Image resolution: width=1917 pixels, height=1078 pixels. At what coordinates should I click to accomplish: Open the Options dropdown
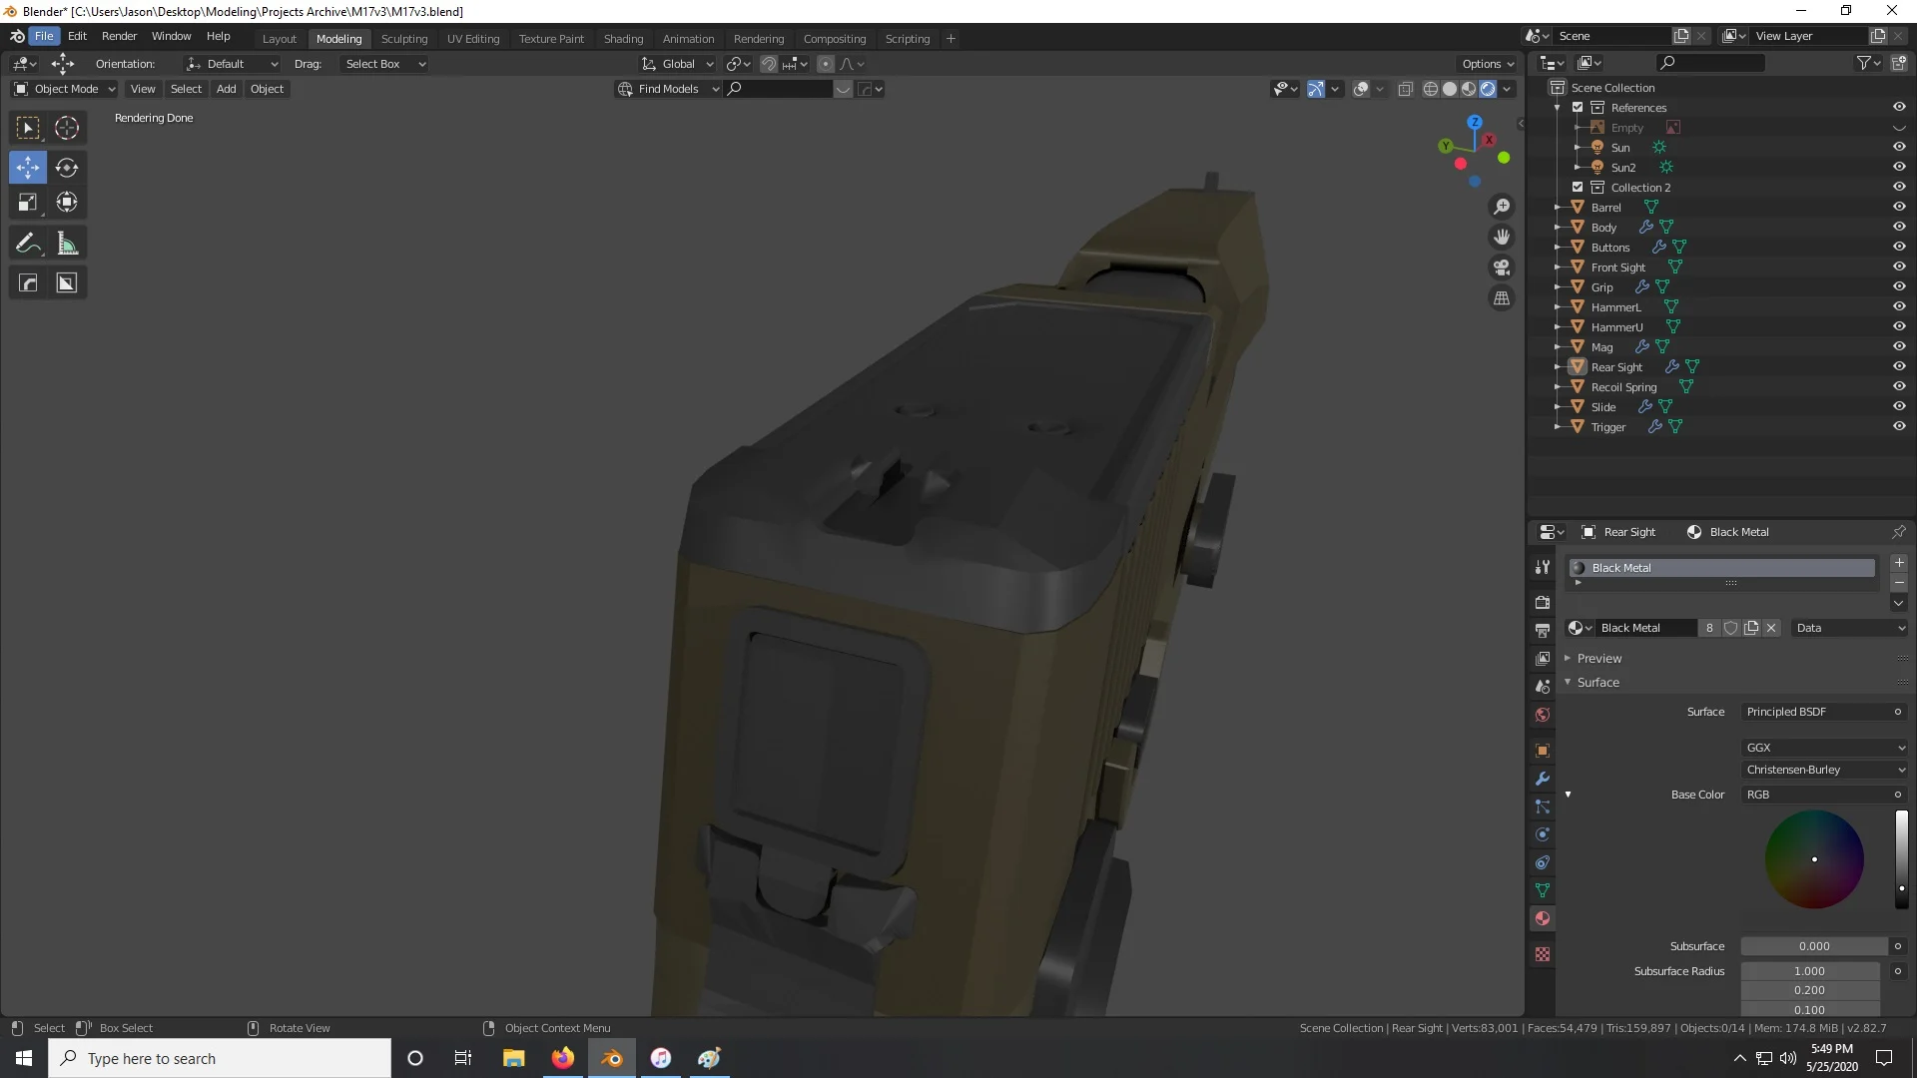click(x=1488, y=64)
